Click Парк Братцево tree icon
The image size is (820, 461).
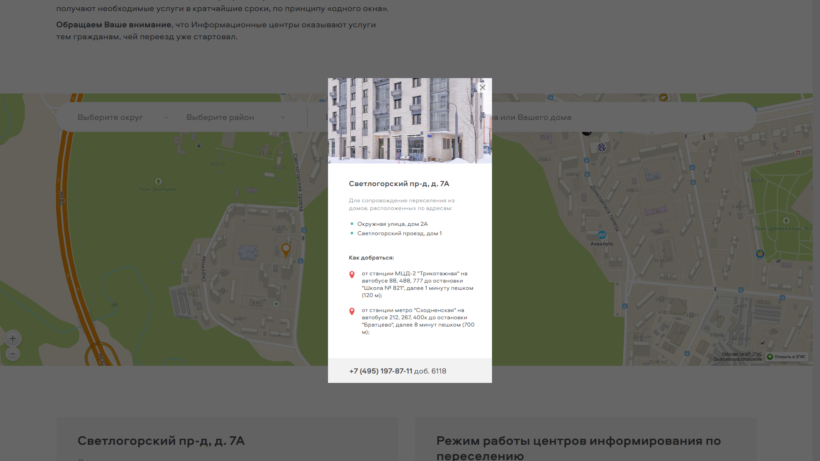pyautogui.click(x=158, y=181)
